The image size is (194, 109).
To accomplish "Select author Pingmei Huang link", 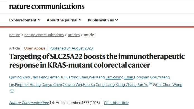I will (x=28, y=85).
